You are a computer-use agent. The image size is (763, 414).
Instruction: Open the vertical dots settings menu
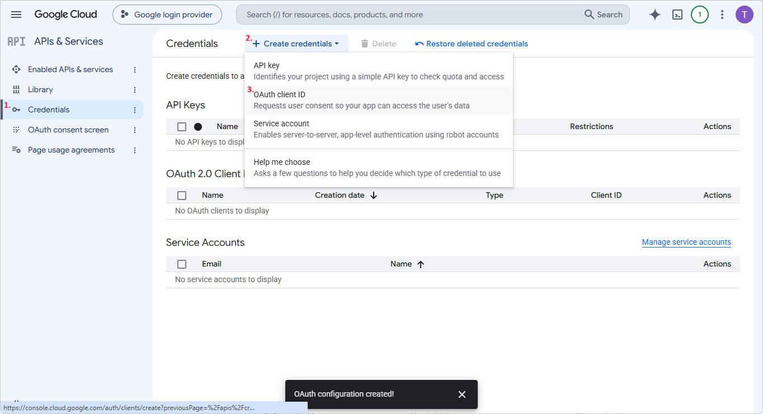coord(722,15)
